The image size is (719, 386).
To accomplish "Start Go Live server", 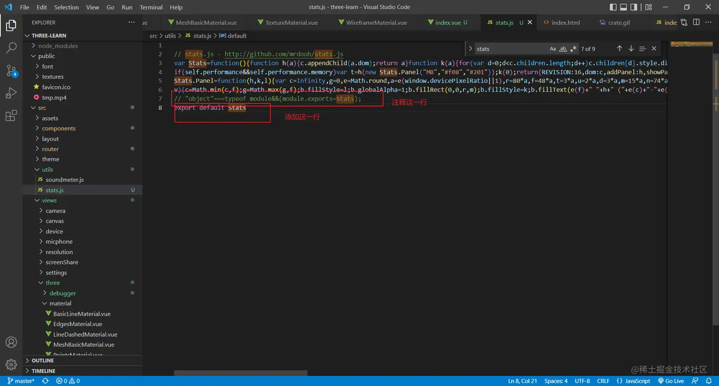I will pos(670,381).
